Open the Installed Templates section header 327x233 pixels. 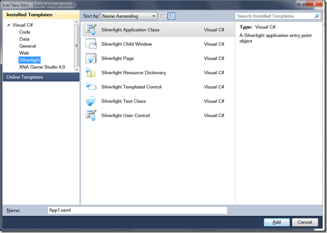coord(41,15)
